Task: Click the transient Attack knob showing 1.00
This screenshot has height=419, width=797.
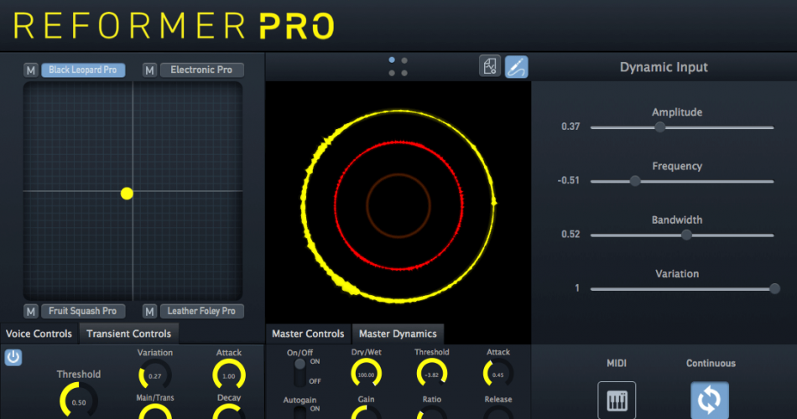Action: (x=229, y=375)
